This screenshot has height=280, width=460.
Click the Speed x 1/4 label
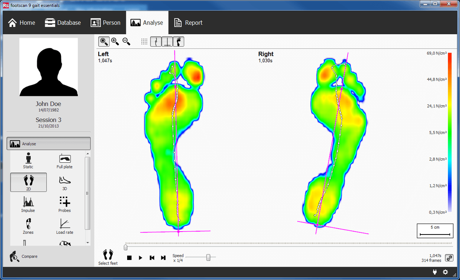178,258
